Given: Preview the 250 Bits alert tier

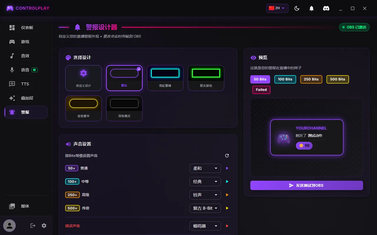Looking at the screenshot, I should click(311, 79).
